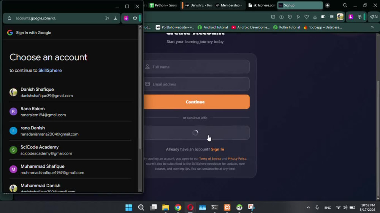Take a snapshot with the camera icon
380x213 pixels.
(281, 17)
